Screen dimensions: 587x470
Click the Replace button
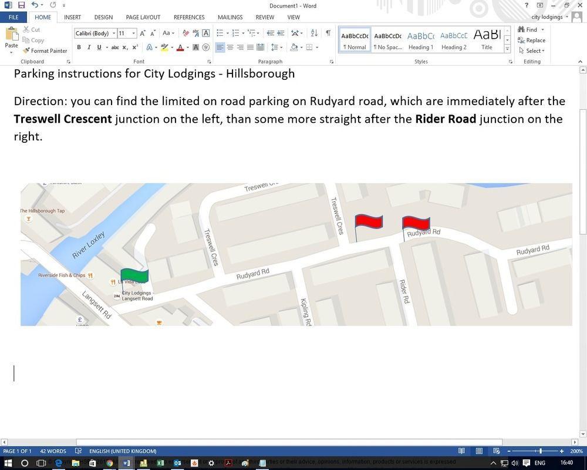coord(532,40)
